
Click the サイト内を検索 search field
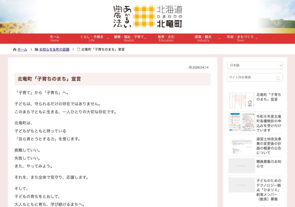click(x=250, y=77)
